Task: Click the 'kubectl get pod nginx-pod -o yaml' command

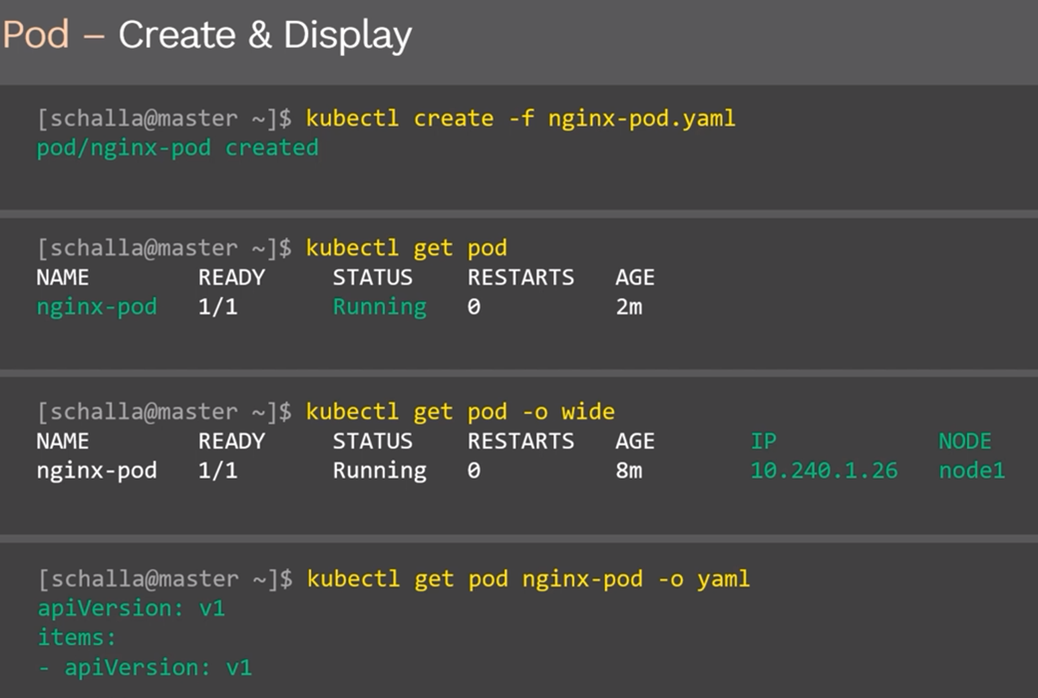Action: 528,579
